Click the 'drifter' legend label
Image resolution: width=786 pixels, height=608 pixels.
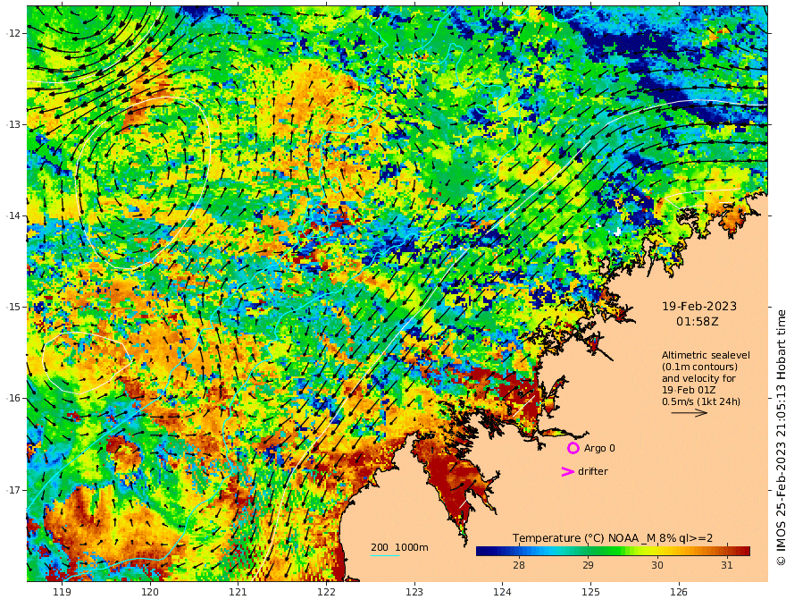coord(593,471)
